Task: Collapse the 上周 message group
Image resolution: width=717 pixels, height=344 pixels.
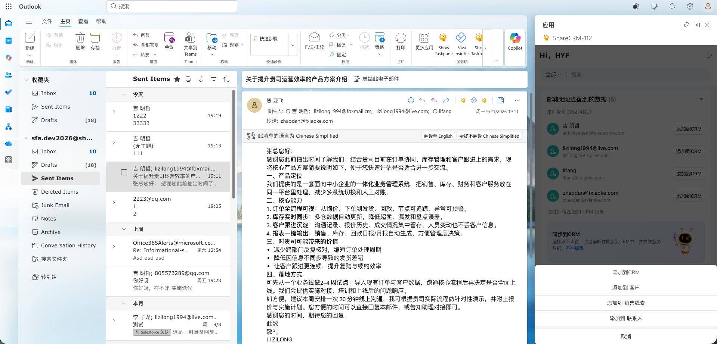Action: (x=124, y=229)
